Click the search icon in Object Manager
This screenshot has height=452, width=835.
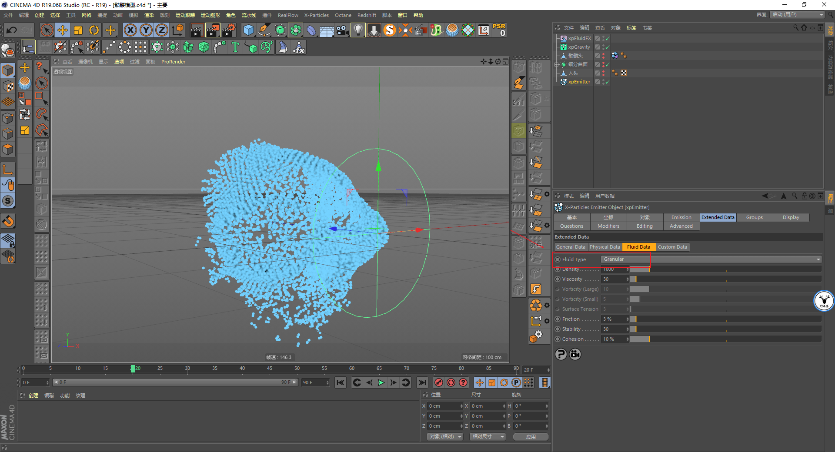click(x=796, y=28)
